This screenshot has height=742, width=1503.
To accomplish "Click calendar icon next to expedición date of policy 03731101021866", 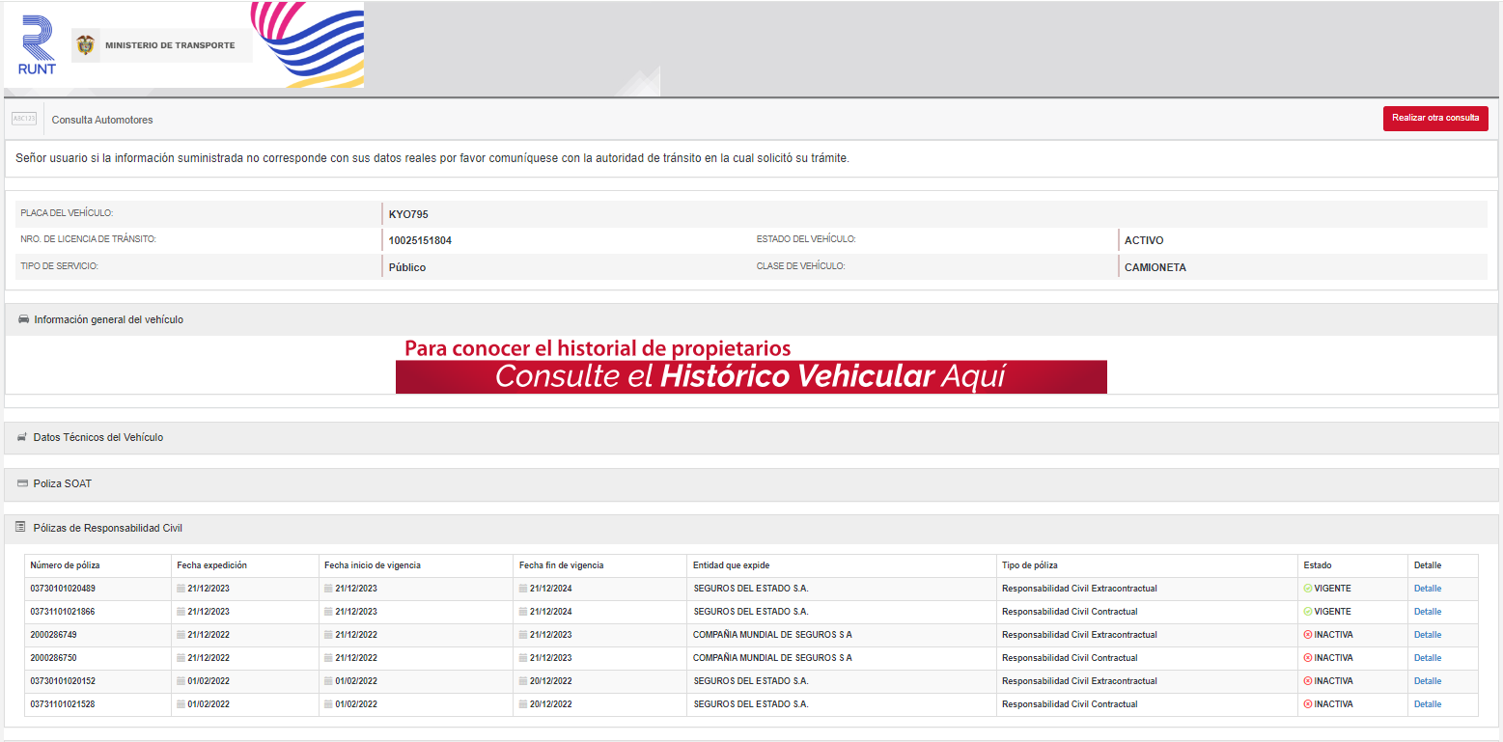I will point(181,612).
